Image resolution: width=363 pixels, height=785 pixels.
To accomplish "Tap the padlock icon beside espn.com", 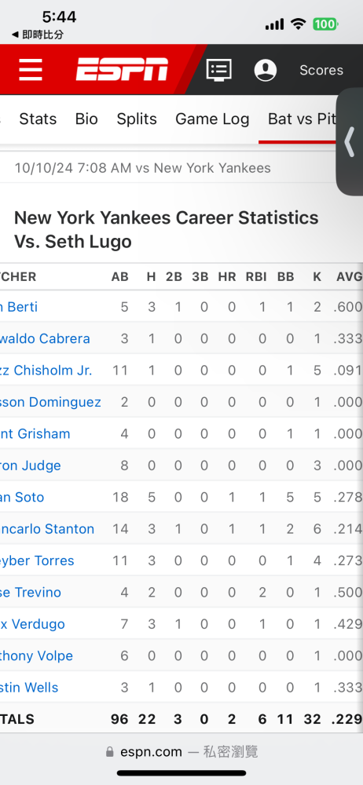I will 110,752.
